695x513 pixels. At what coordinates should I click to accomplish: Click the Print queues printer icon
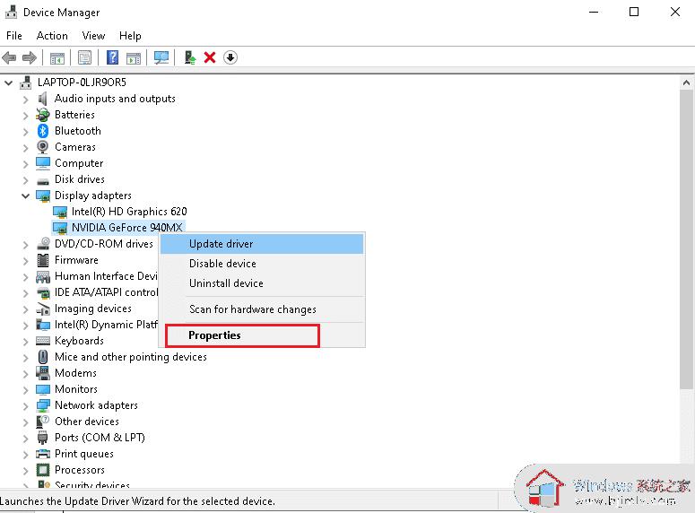coord(43,454)
